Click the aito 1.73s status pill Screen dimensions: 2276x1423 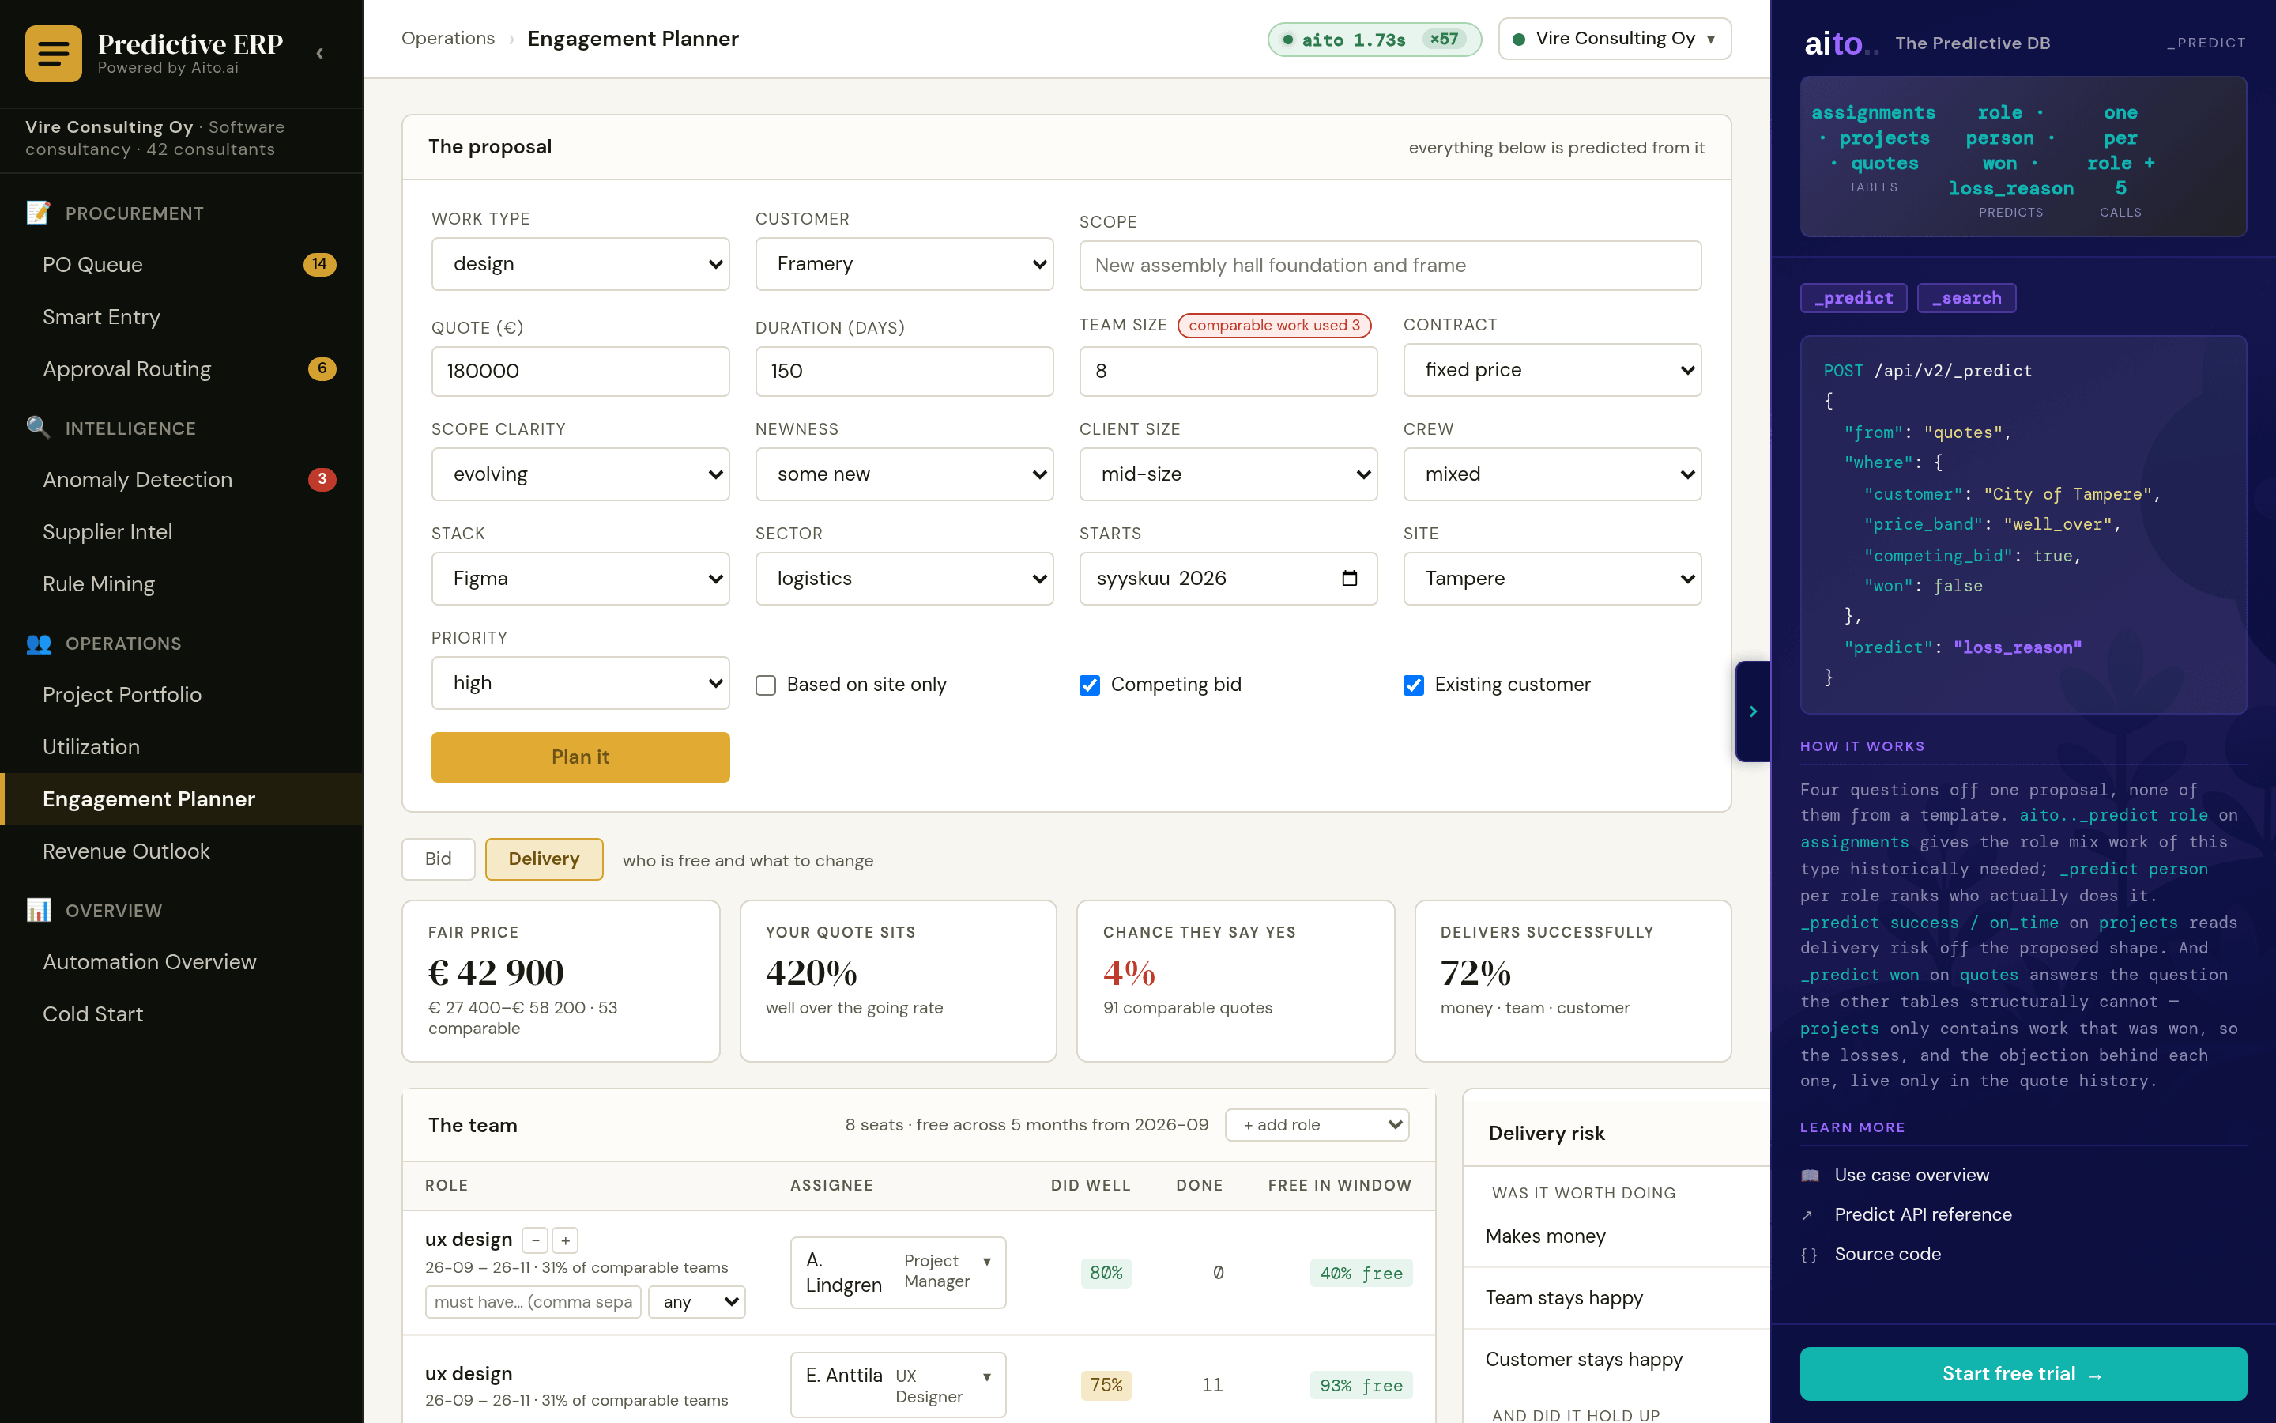1374,40
